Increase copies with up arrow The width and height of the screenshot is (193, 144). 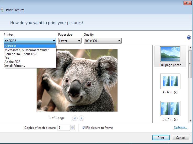tap(72, 126)
